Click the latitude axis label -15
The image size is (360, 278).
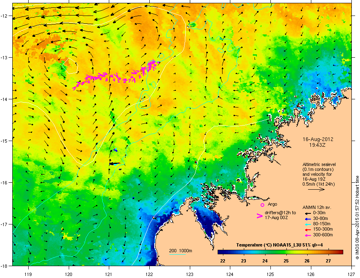4,141
